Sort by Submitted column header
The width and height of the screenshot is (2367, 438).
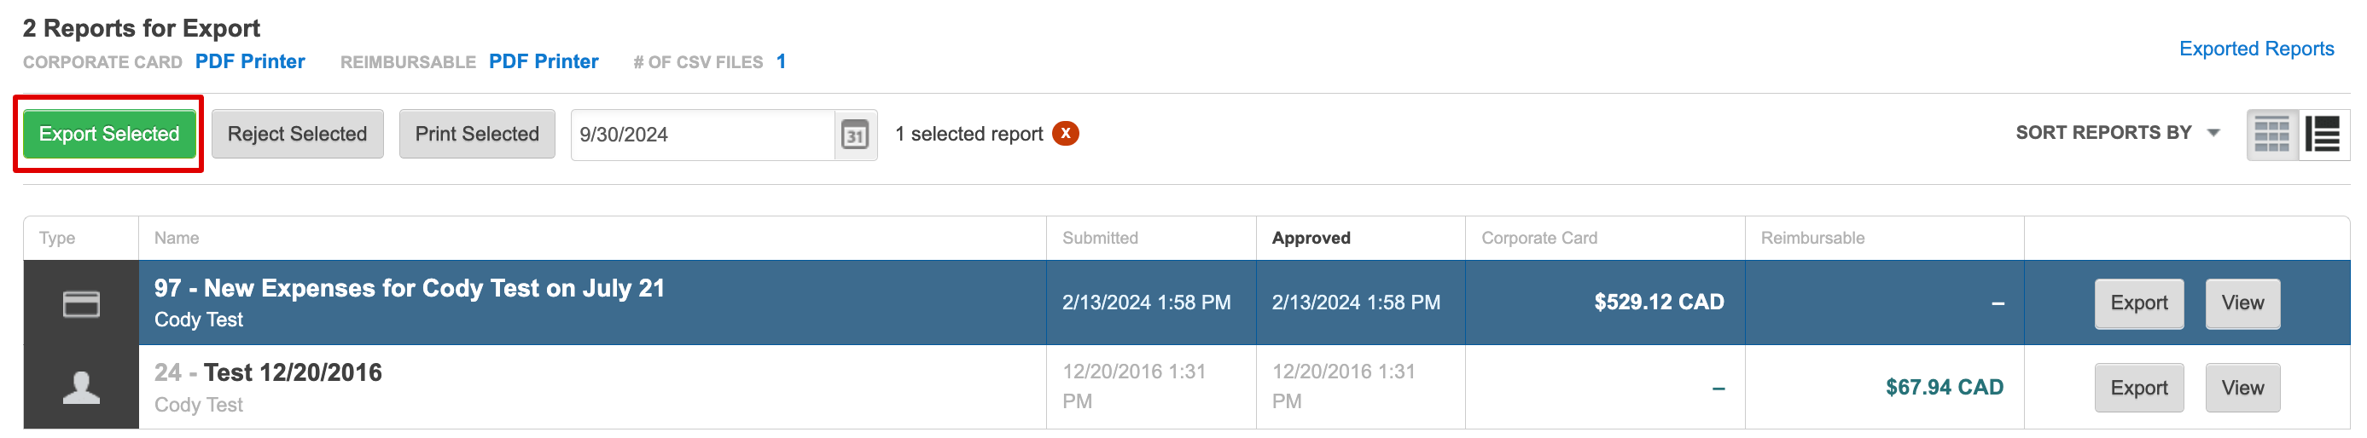[1100, 238]
